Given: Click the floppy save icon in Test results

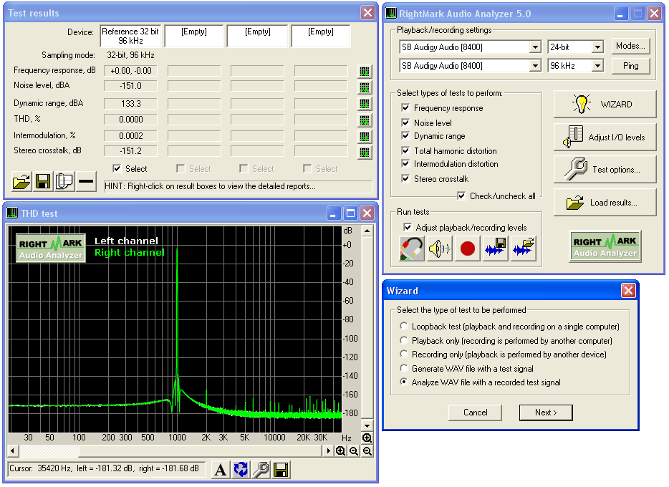Looking at the screenshot, I should [43, 182].
